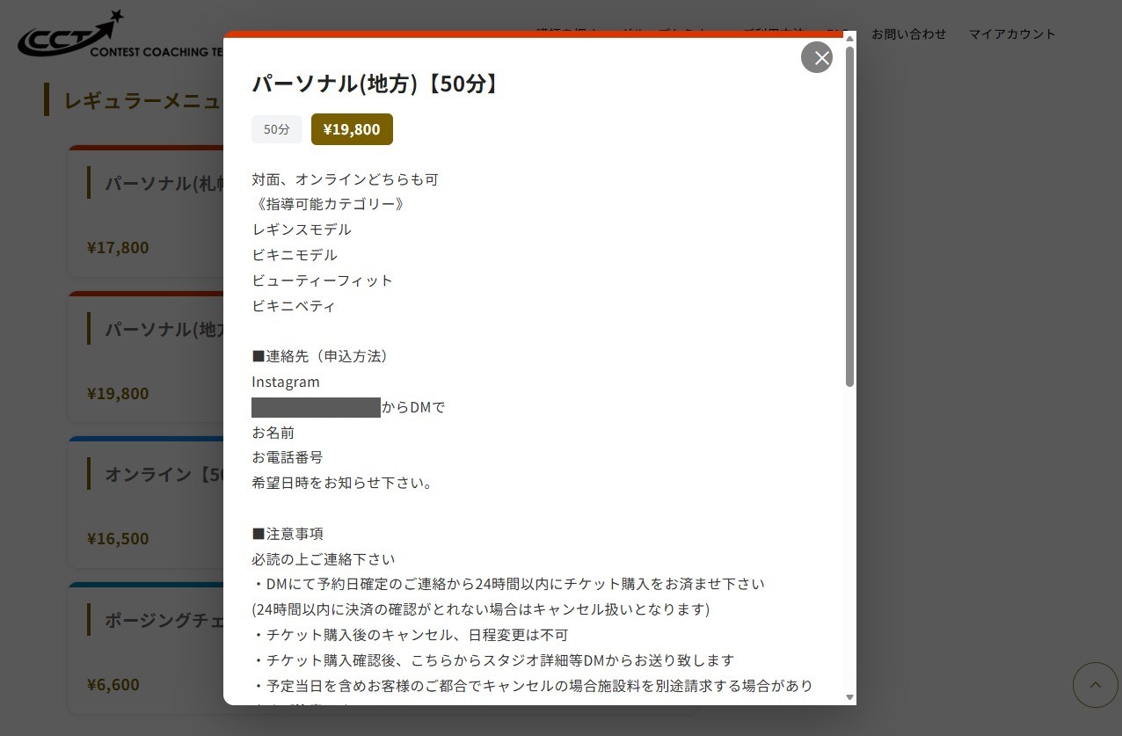
Task: Click the ビキニモデル category line
Action: (295, 255)
